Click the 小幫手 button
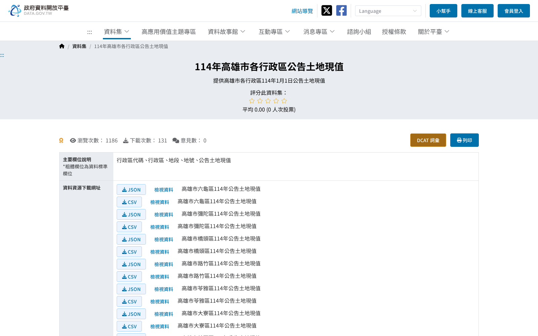 [x=444, y=11]
